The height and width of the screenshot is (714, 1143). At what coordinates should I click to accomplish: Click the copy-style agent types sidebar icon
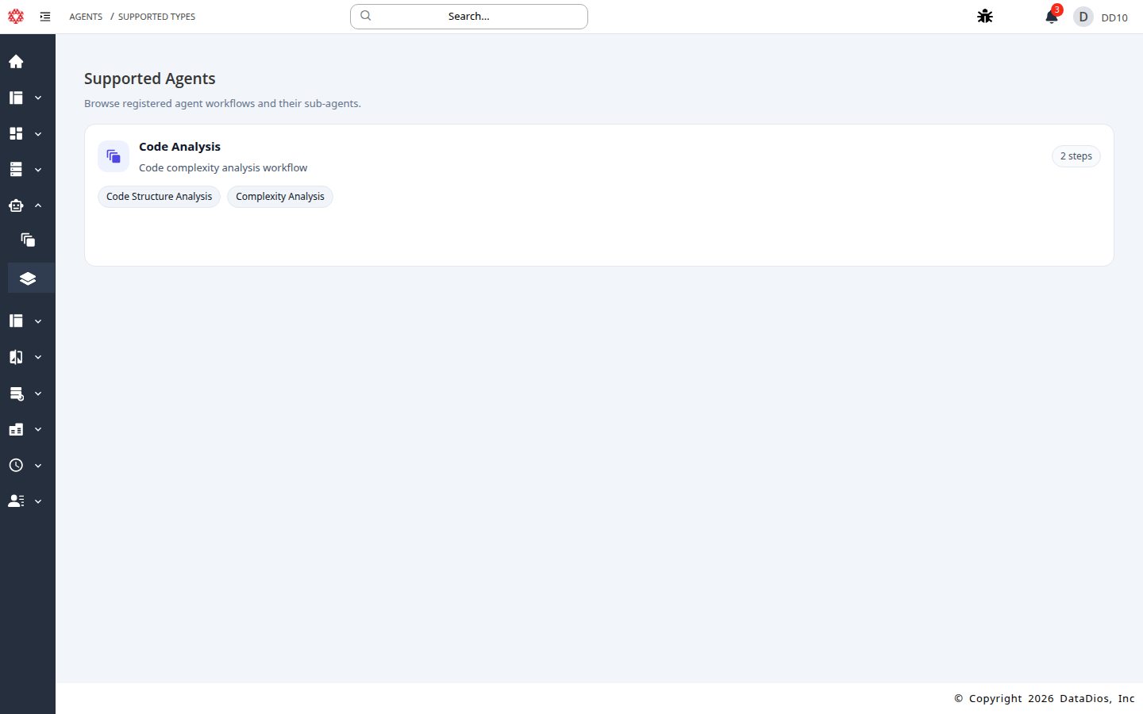click(x=27, y=240)
